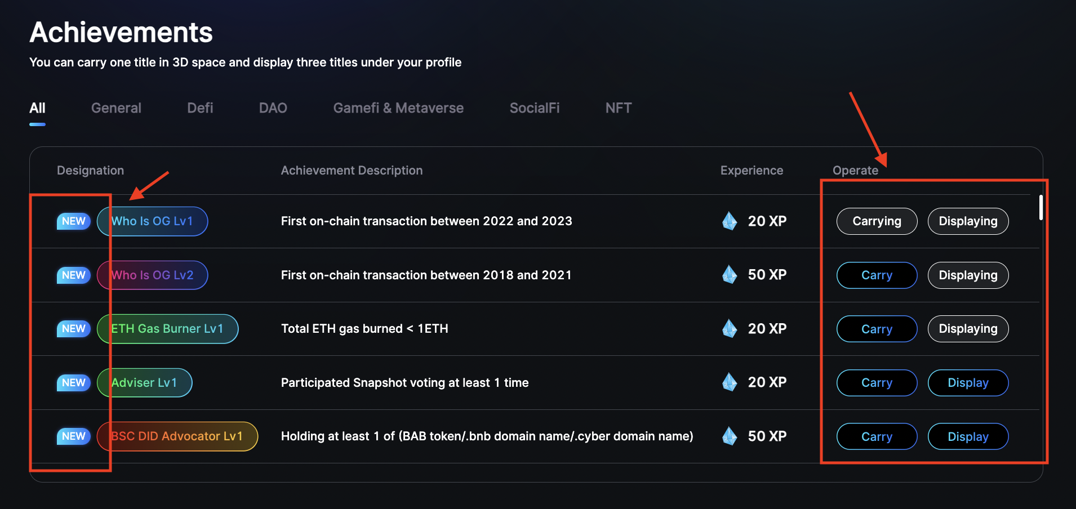
Task: Select the Who Is OG Lv1 title badge
Action: tap(153, 221)
